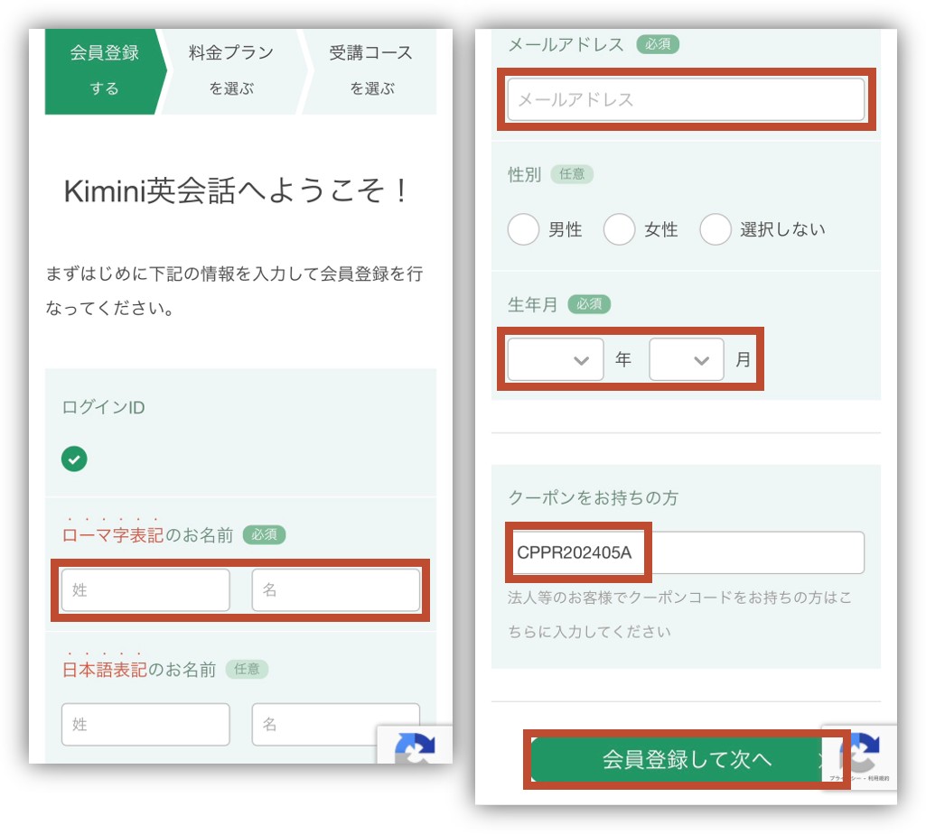Click the coupon code field with CPPR202405A
Viewport: 926px width, 834px height.
coord(686,552)
